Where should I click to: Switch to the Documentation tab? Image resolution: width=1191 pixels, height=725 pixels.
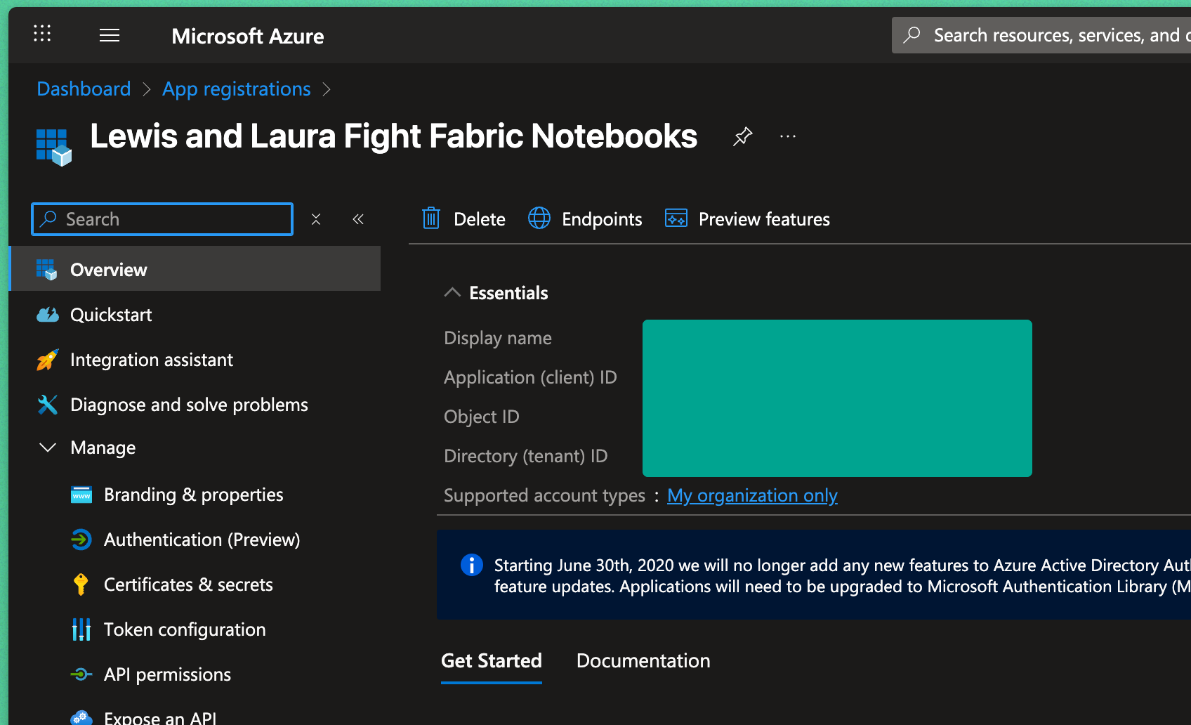643,661
